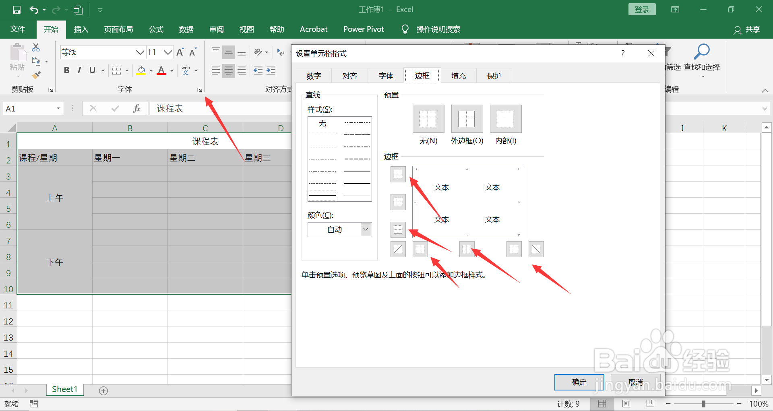Apply the fill color bucket icon
Viewport: 773px width, 411px height.
[x=141, y=70]
